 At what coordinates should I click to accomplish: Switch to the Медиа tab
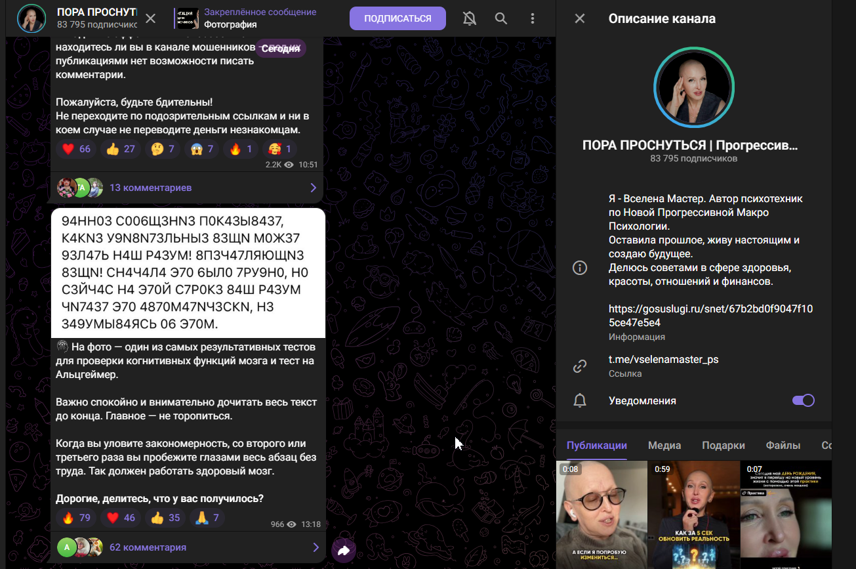click(x=664, y=446)
